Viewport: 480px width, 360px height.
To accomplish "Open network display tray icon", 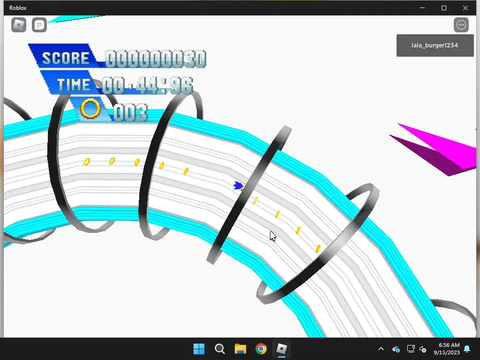I will click(411, 349).
